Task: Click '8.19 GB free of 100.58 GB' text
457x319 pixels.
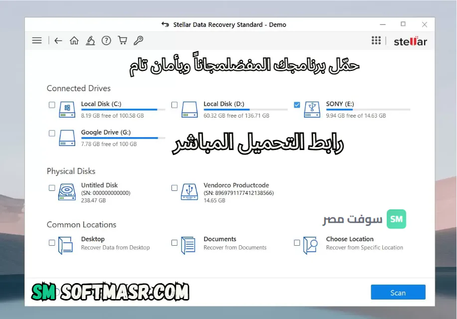Action: pos(112,116)
